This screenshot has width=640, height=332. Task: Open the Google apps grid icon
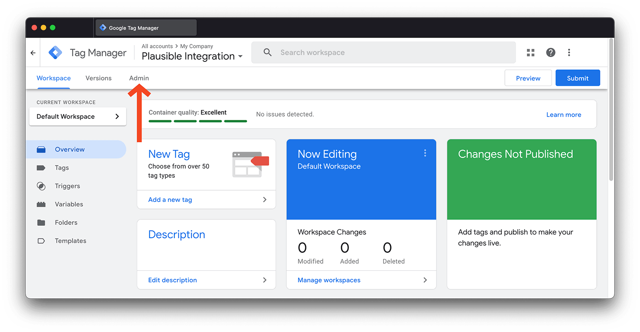point(530,53)
